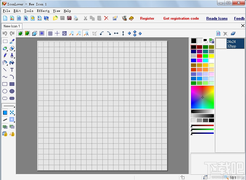Open the line style dropdown
The image size is (246, 180).
pyautogui.click(x=9, y=106)
